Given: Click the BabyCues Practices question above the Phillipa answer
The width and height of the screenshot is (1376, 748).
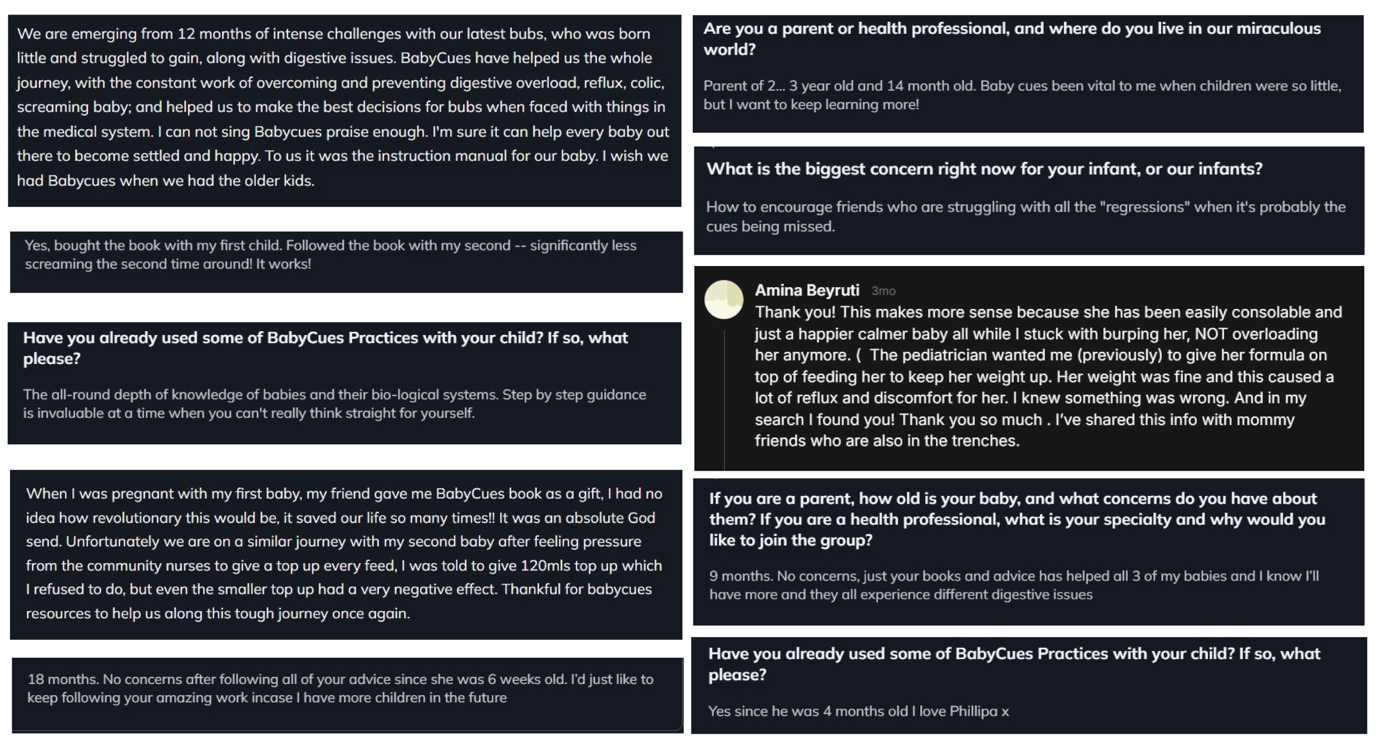Looking at the screenshot, I should tap(1013, 663).
